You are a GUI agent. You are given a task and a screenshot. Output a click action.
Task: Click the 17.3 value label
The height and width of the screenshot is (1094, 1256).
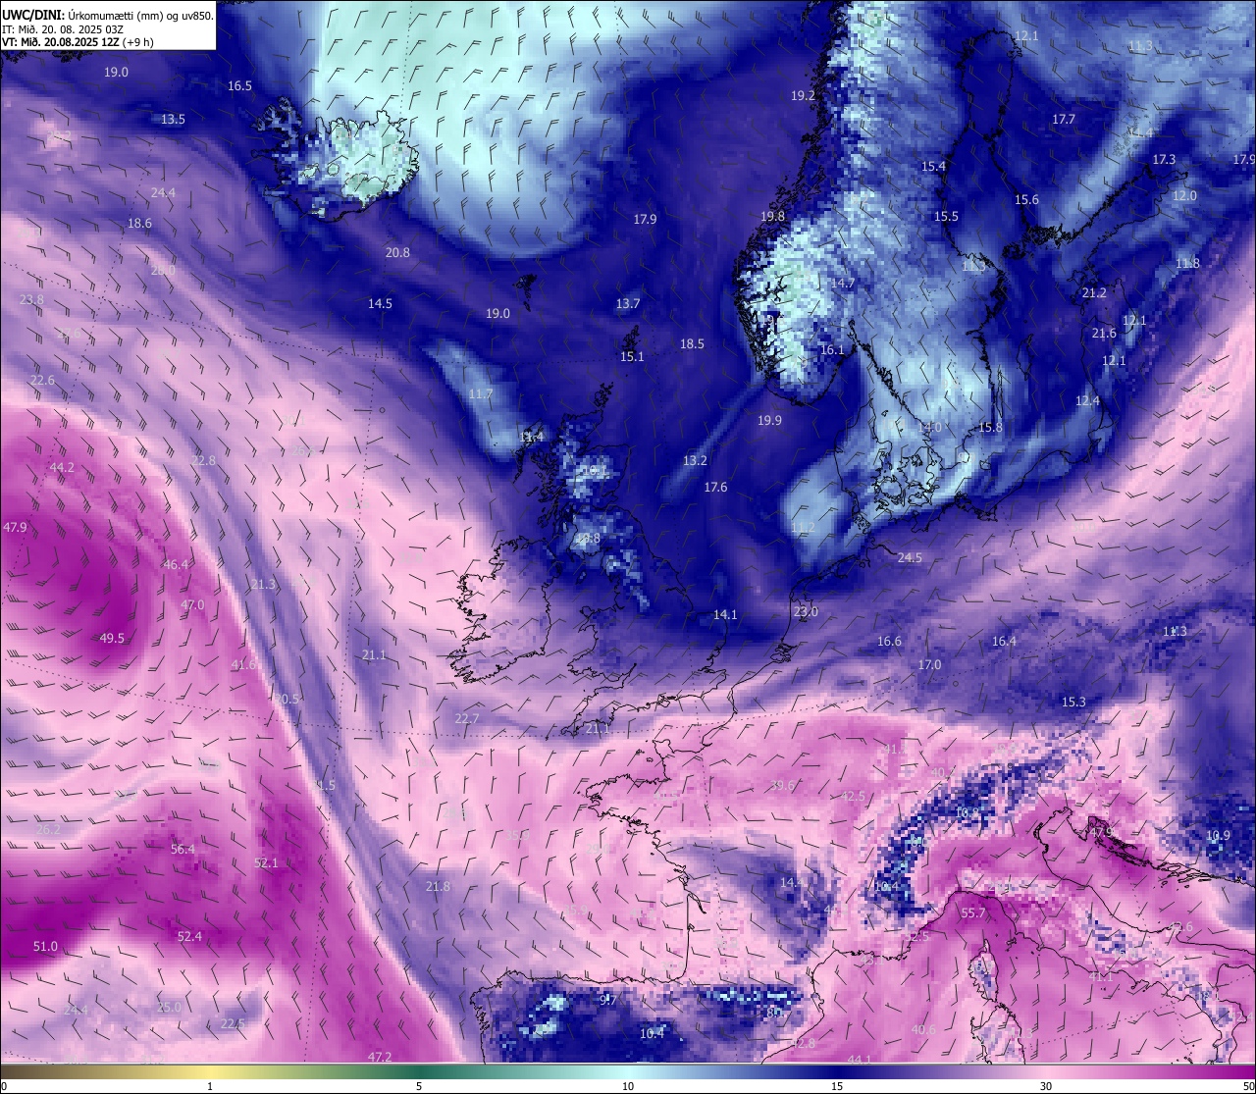click(x=1164, y=160)
